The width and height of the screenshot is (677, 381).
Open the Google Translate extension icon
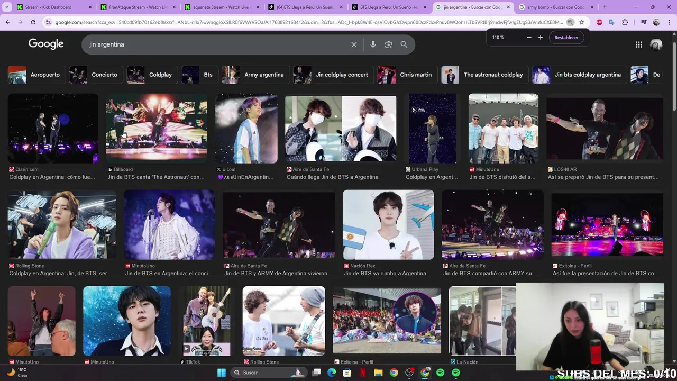click(612, 22)
